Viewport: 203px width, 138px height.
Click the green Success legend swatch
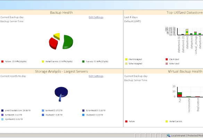[83, 61]
